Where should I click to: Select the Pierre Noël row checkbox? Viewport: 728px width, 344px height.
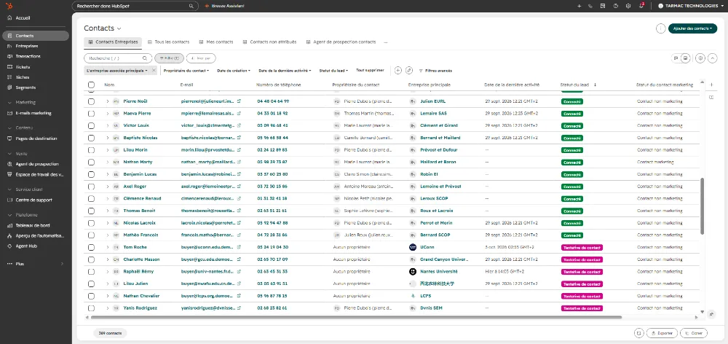point(92,101)
